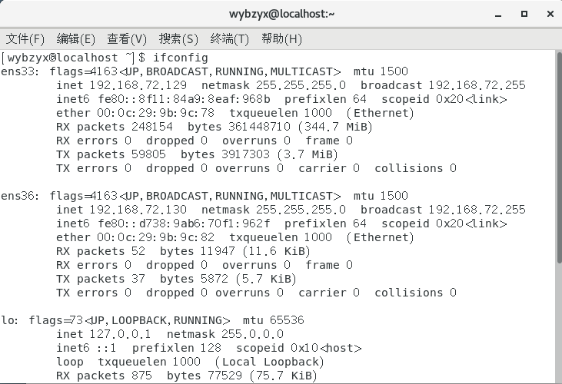The image size is (562, 384).
Task: Open the 编辑(E) menu
Action: (75, 38)
